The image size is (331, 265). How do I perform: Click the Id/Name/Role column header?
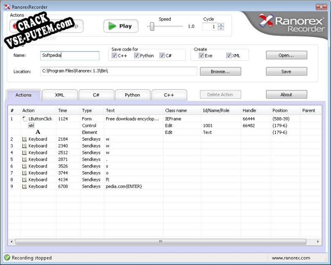click(221, 111)
